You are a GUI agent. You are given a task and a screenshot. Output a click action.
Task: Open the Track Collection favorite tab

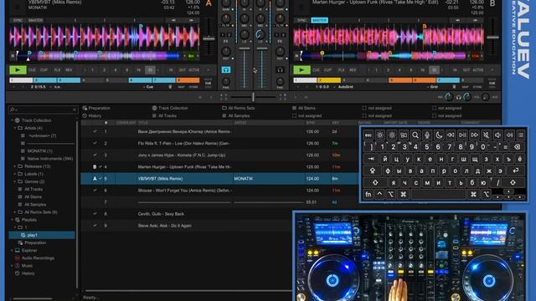point(170,108)
